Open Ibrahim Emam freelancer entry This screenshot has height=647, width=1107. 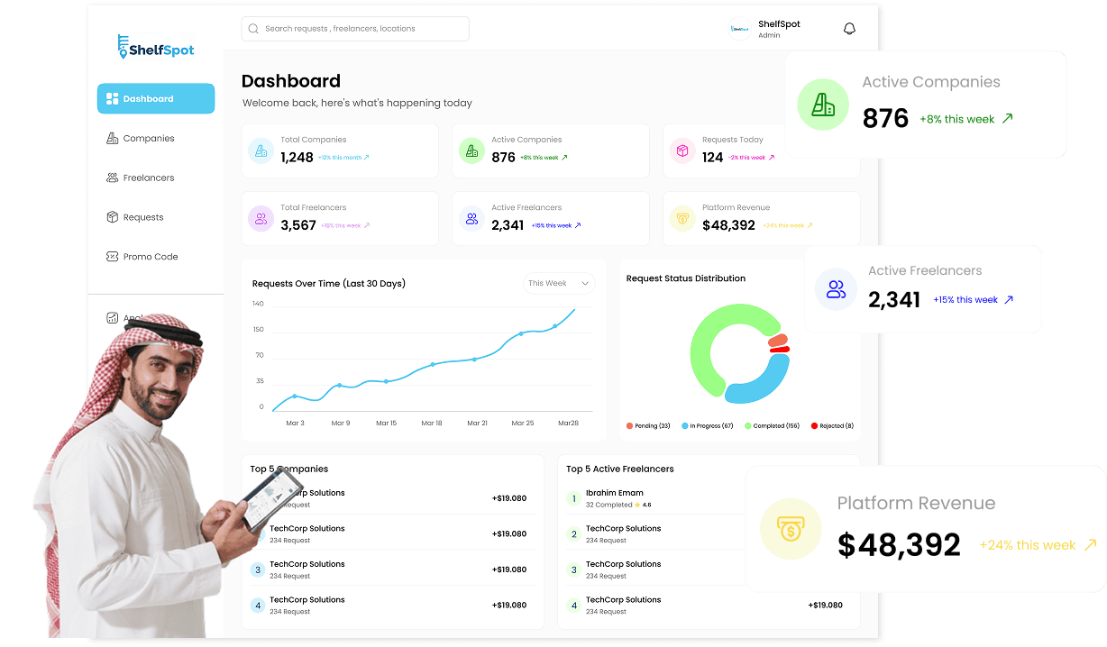[615, 493]
